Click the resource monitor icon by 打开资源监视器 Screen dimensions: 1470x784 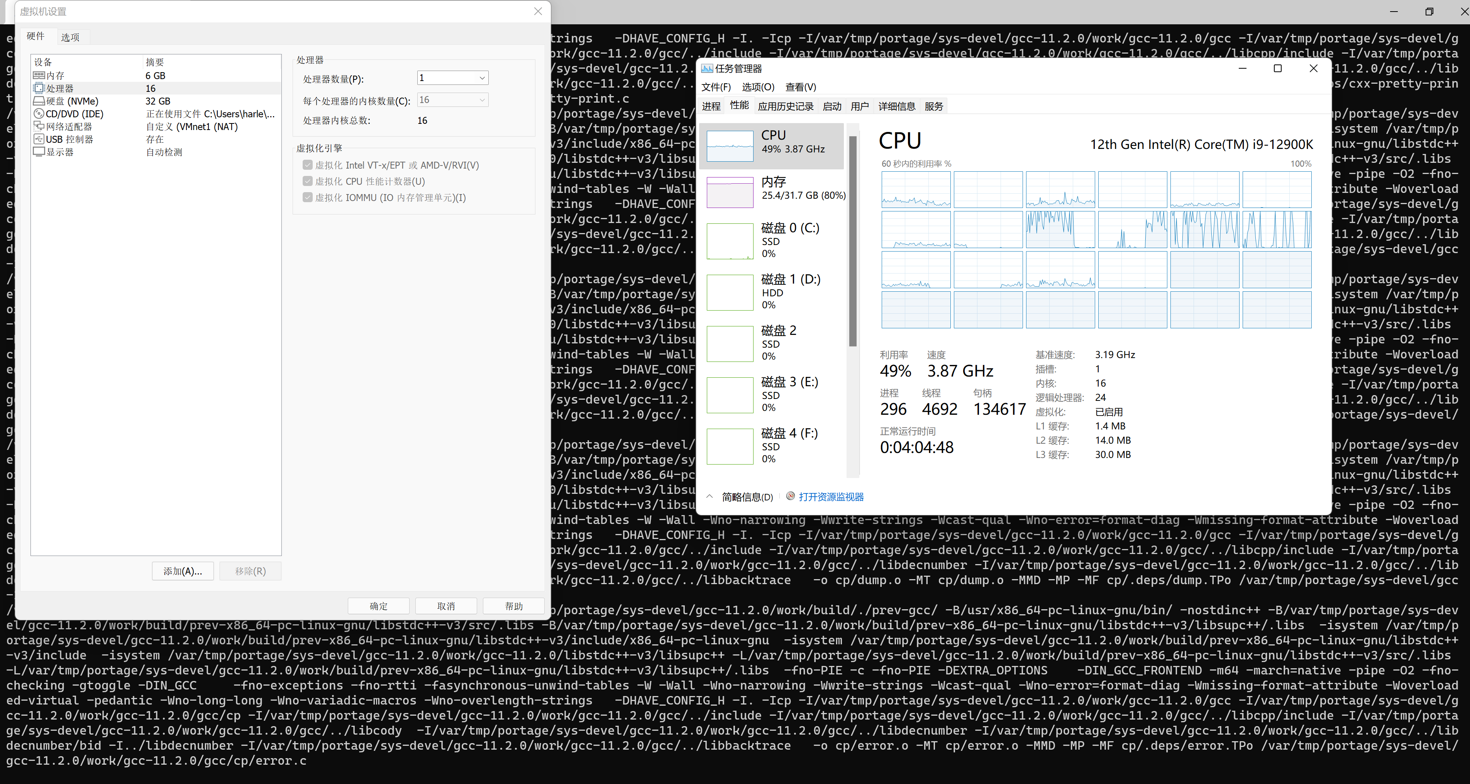point(790,496)
